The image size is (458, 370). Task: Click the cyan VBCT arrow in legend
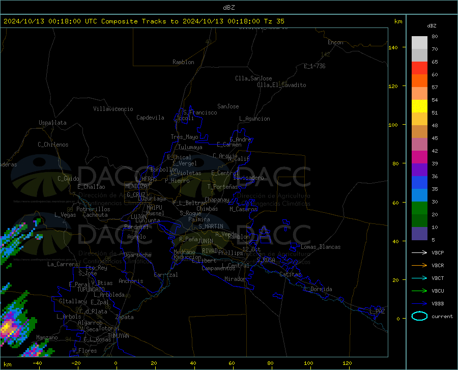[419, 278]
